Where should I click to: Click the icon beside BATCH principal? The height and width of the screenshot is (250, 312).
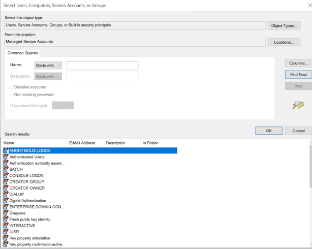point(6,169)
